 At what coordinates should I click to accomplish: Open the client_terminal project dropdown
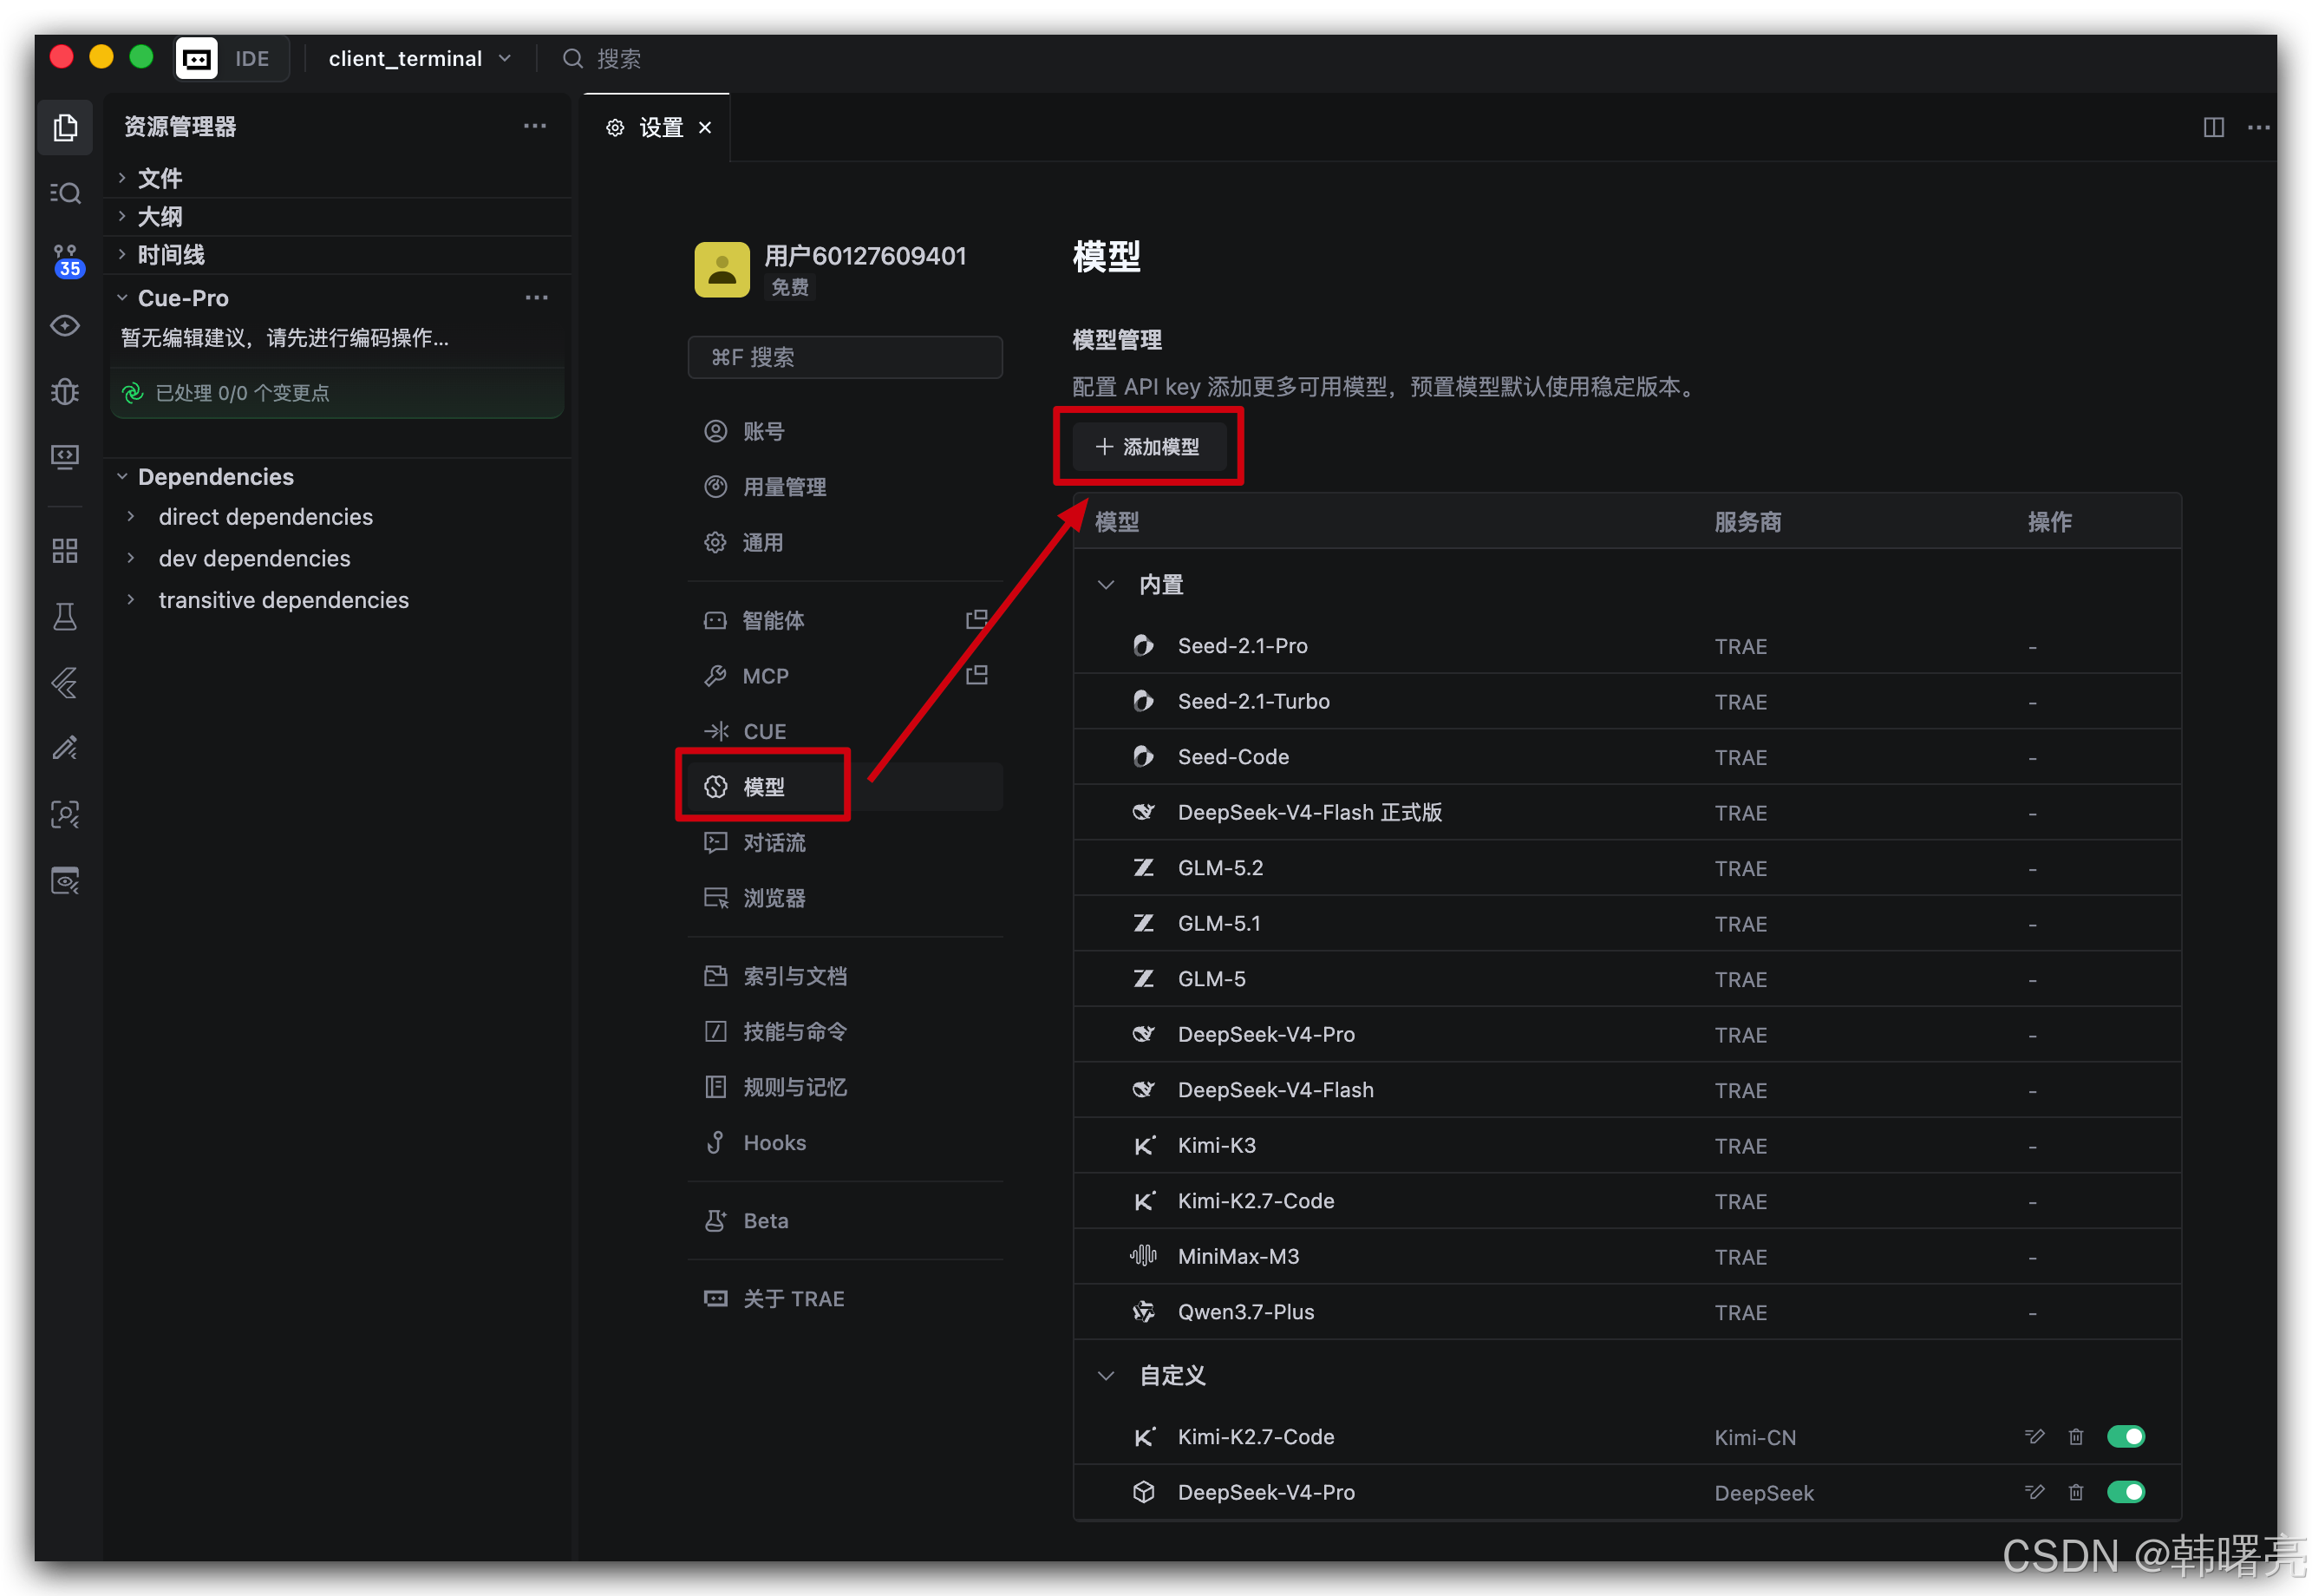click(x=420, y=58)
